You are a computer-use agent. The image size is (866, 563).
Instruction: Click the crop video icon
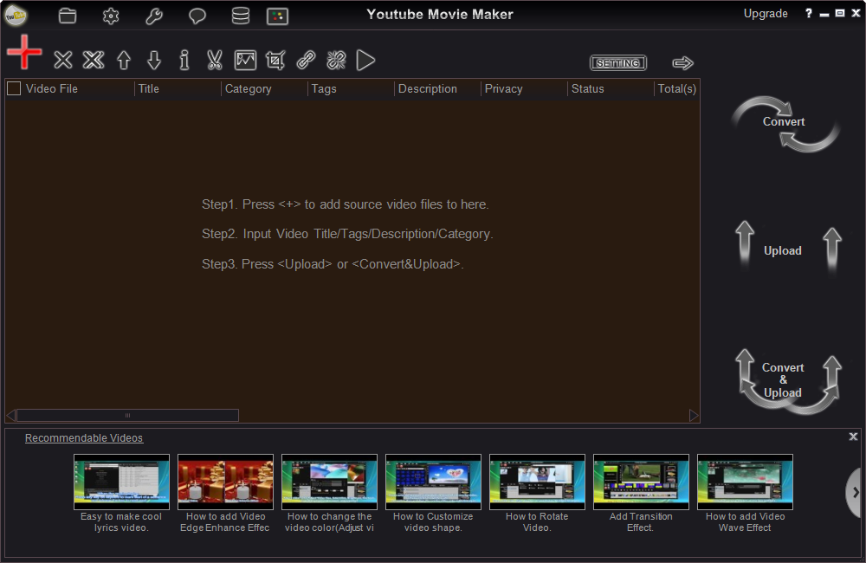(x=275, y=60)
